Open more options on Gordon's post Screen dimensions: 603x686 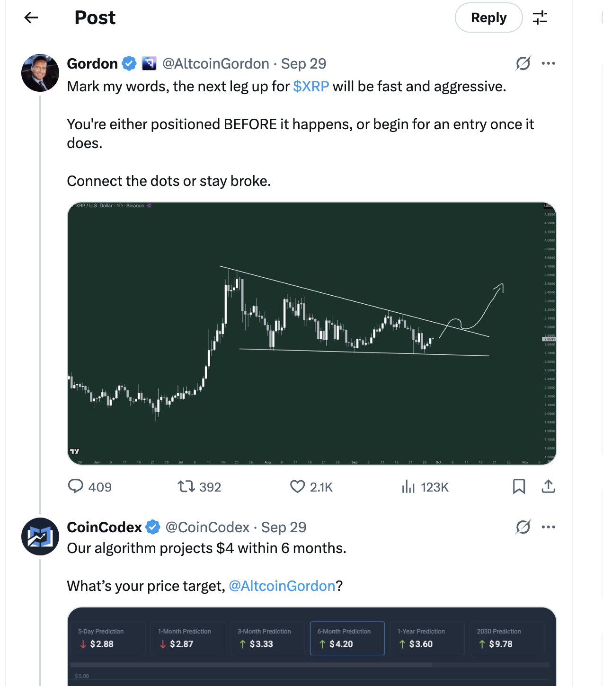[x=548, y=63]
